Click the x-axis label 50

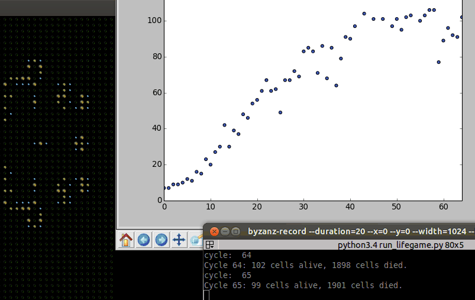click(396, 207)
